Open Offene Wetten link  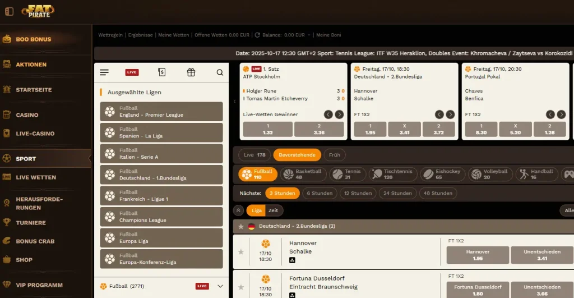222,35
